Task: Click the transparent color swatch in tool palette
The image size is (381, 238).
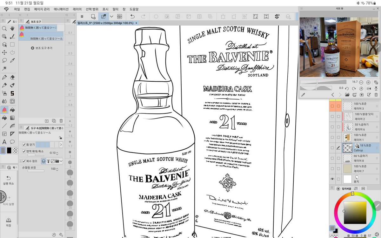Action: tap(15, 150)
